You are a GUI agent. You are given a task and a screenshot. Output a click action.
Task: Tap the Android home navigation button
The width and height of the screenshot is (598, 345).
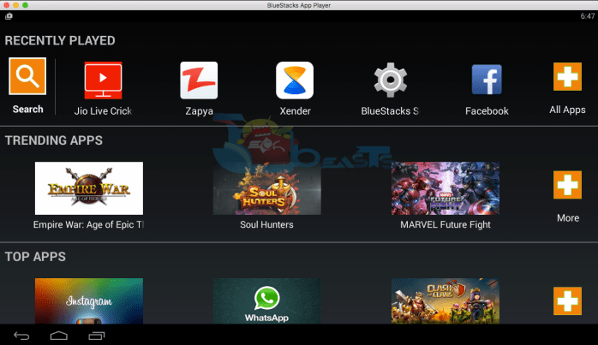coord(59,336)
